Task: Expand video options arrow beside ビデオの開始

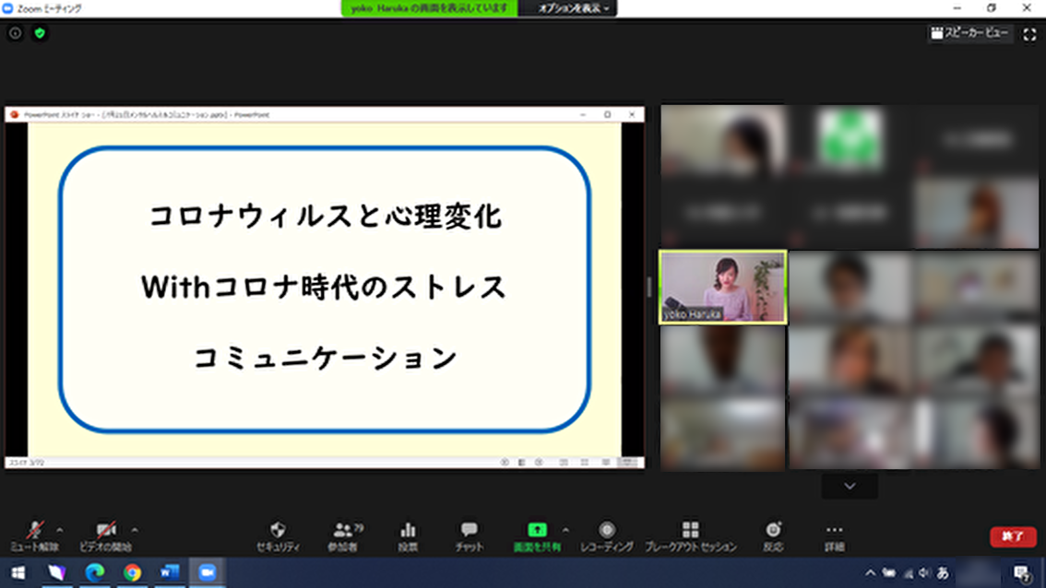Action: point(135,530)
